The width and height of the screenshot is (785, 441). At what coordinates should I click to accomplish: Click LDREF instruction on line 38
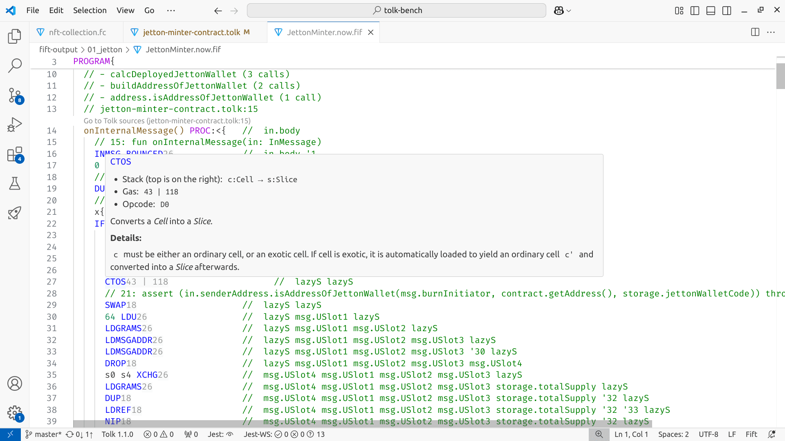pyautogui.click(x=118, y=410)
